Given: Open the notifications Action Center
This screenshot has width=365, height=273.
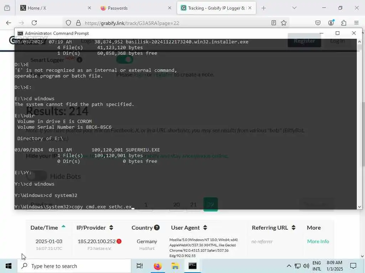Looking at the screenshot, I should point(353,266).
